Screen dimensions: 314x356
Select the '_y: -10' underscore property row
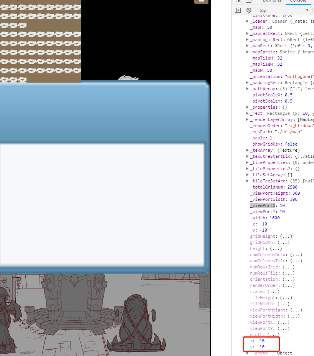click(x=259, y=230)
